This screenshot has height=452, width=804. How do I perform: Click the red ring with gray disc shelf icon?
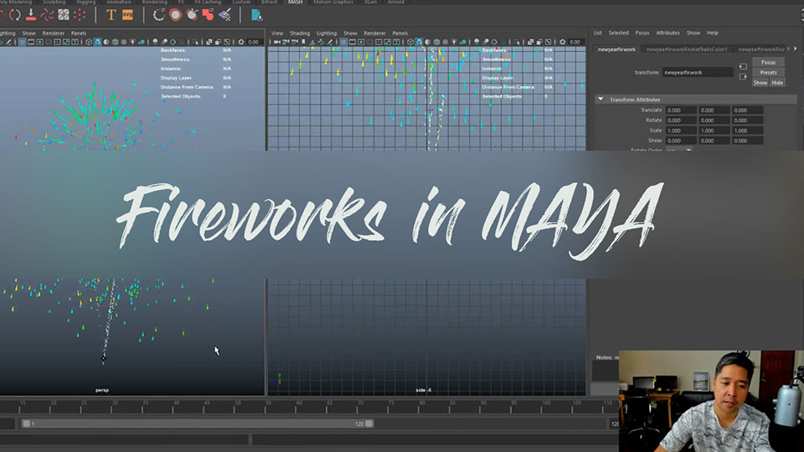point(175,15)
